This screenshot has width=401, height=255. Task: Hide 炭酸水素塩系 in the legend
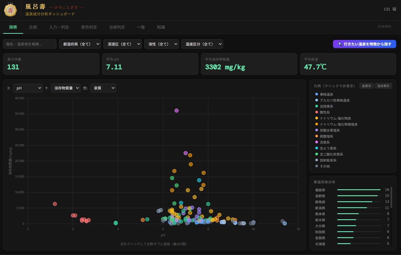coord(327,130)
